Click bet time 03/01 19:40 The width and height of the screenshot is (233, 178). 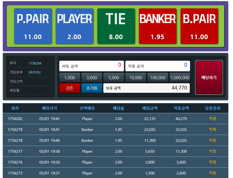click(x=49, y=141)
